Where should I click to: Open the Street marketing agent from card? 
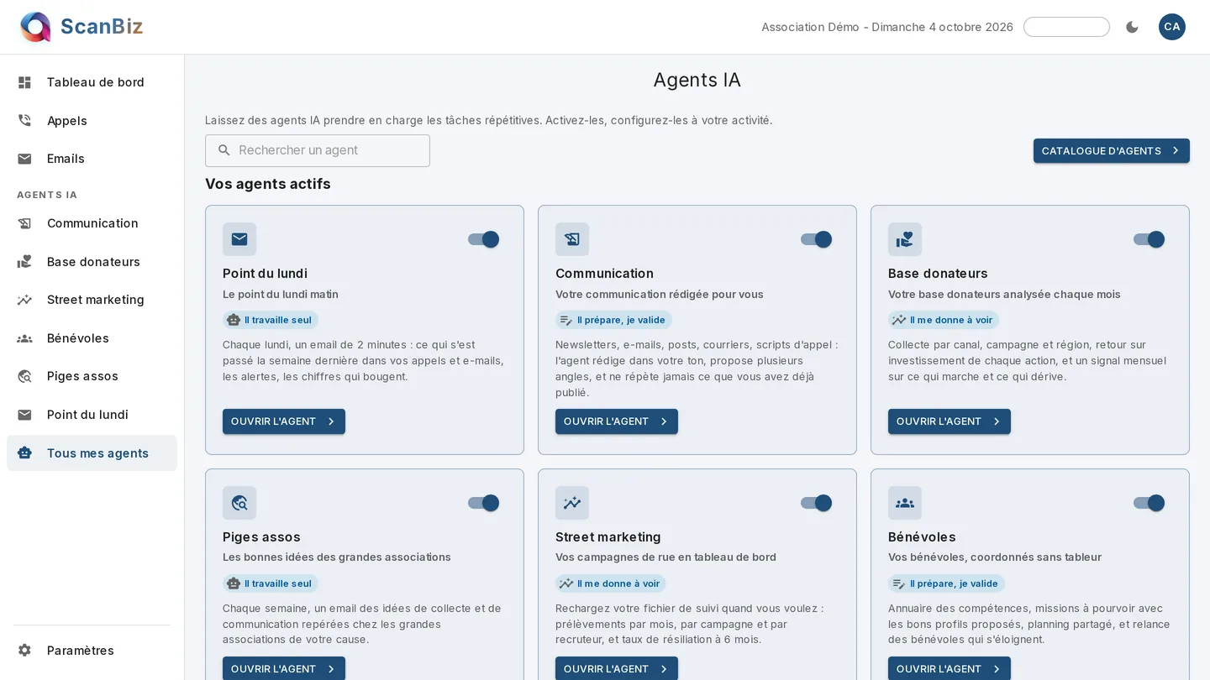[x=617, y=668]
